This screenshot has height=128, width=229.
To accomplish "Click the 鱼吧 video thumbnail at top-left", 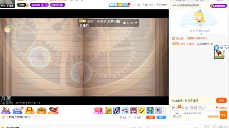I will click(x=8, y=3).
